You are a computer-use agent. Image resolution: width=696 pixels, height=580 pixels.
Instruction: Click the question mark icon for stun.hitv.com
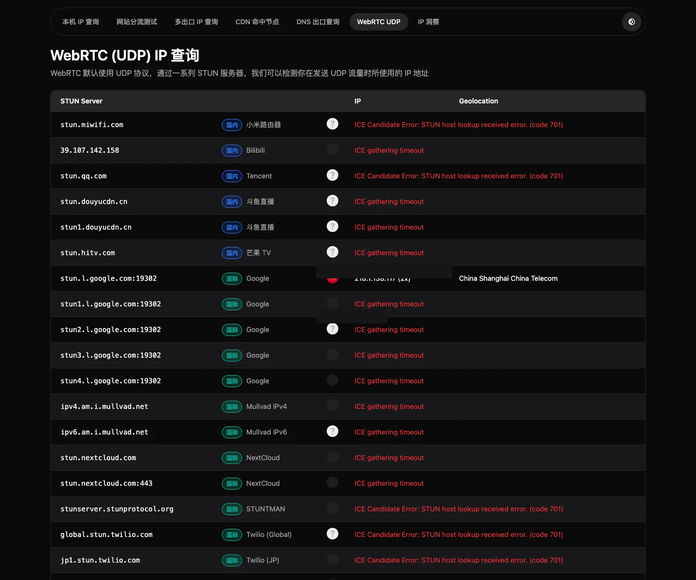[333, 252]
